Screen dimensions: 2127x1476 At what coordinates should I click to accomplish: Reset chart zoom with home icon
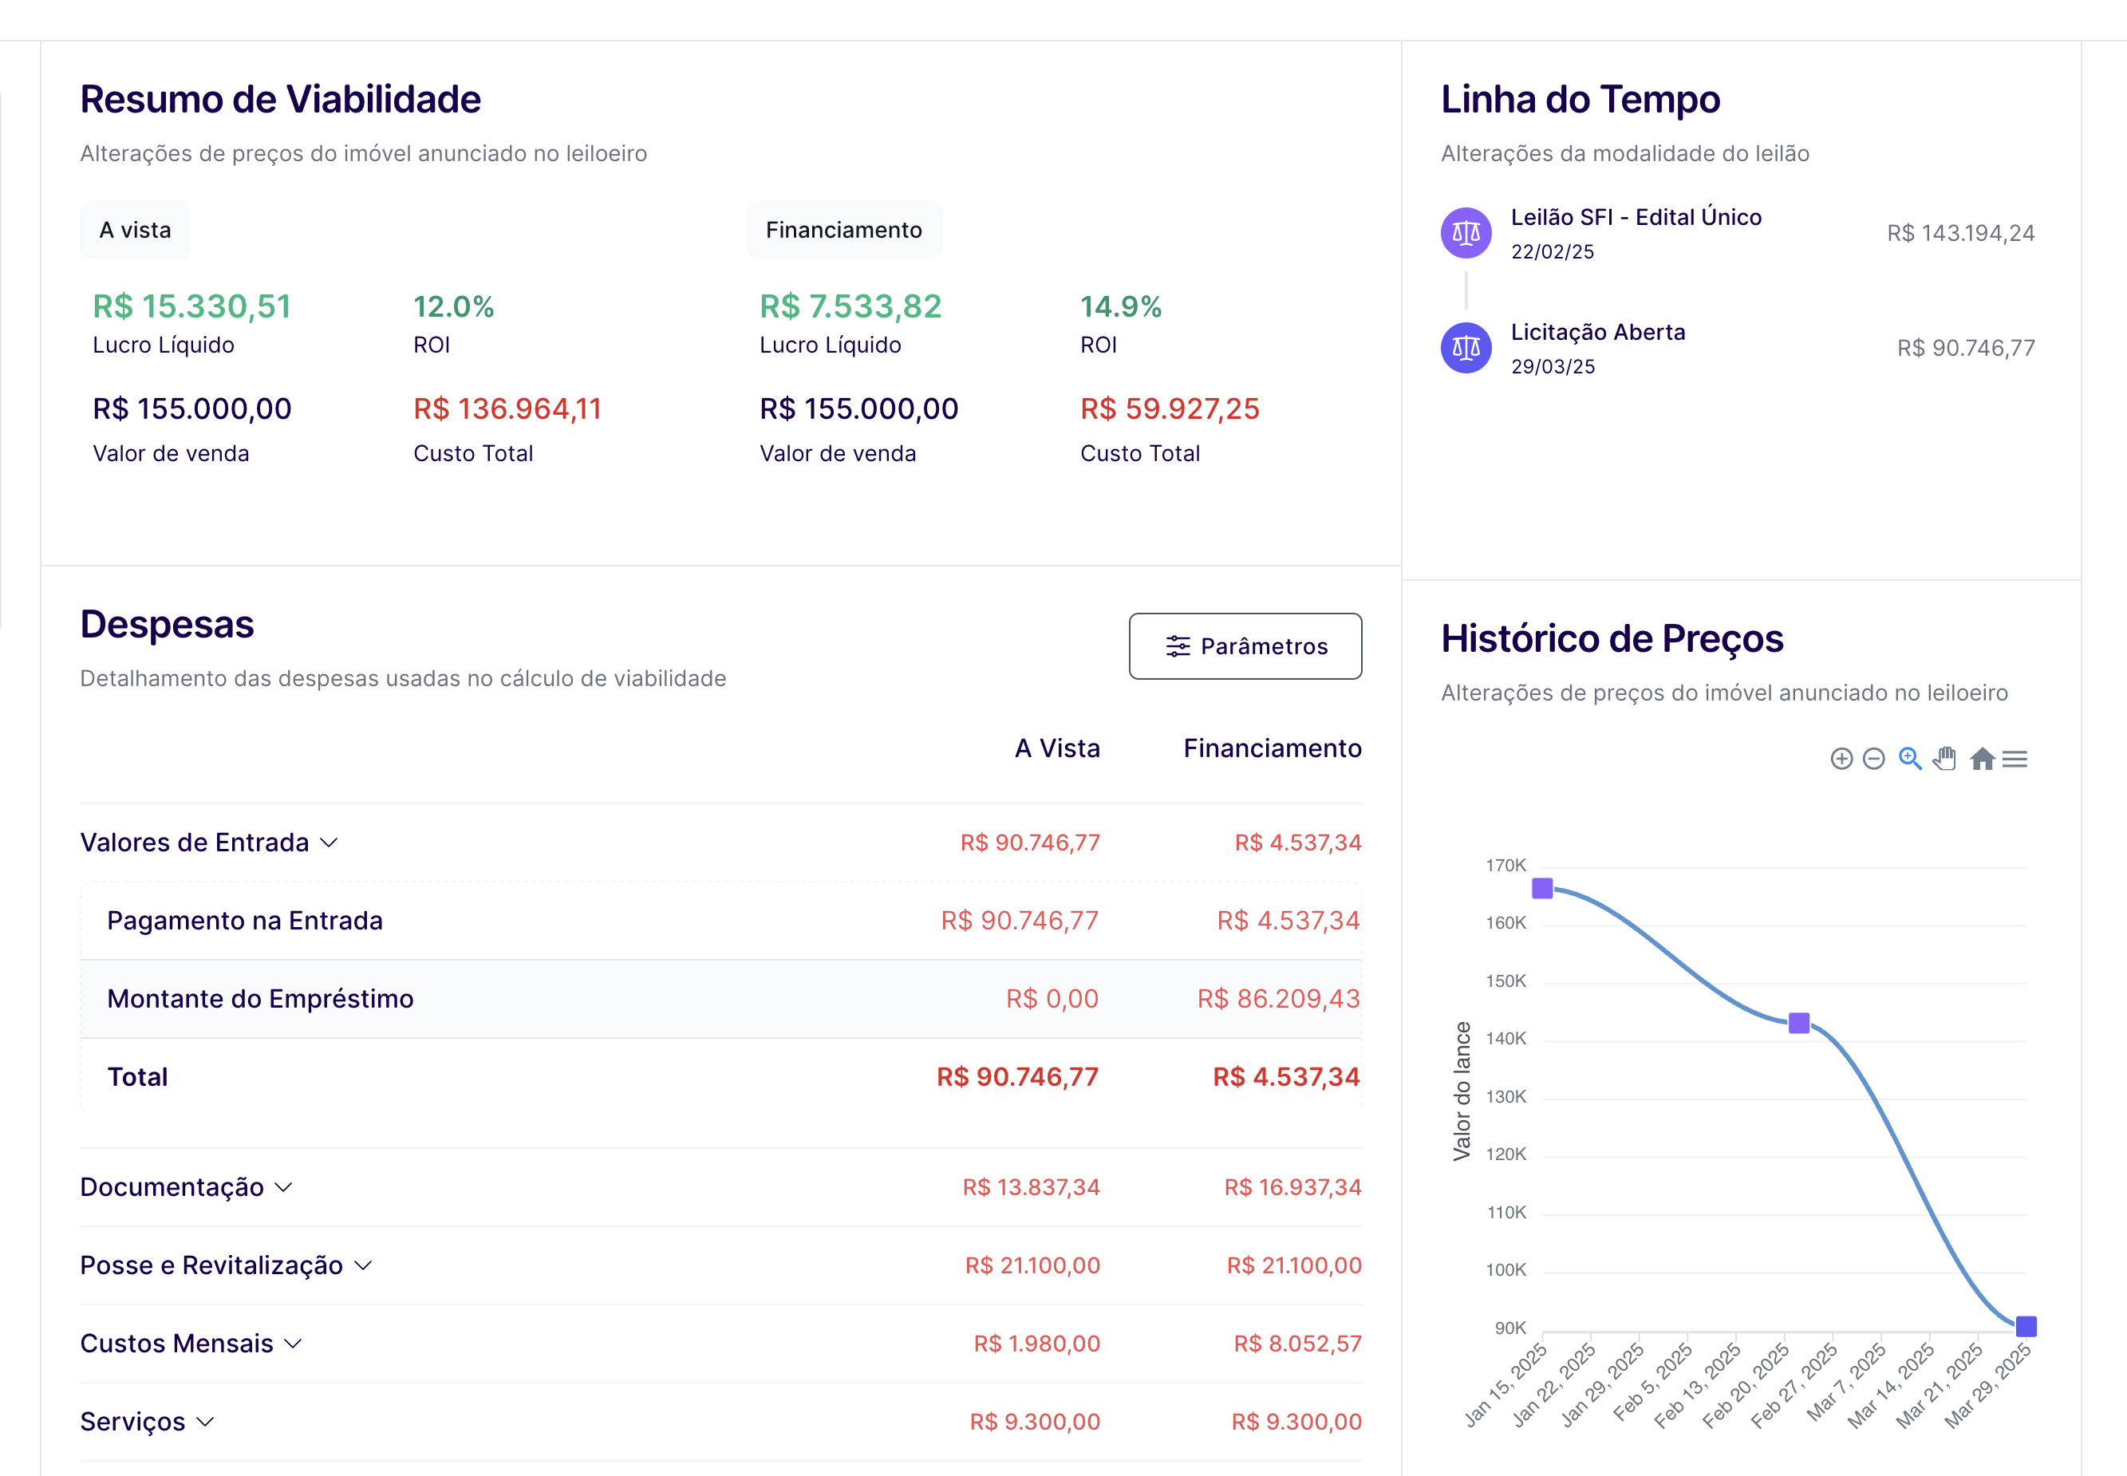pyautogui.click(x=1982, y=760)
